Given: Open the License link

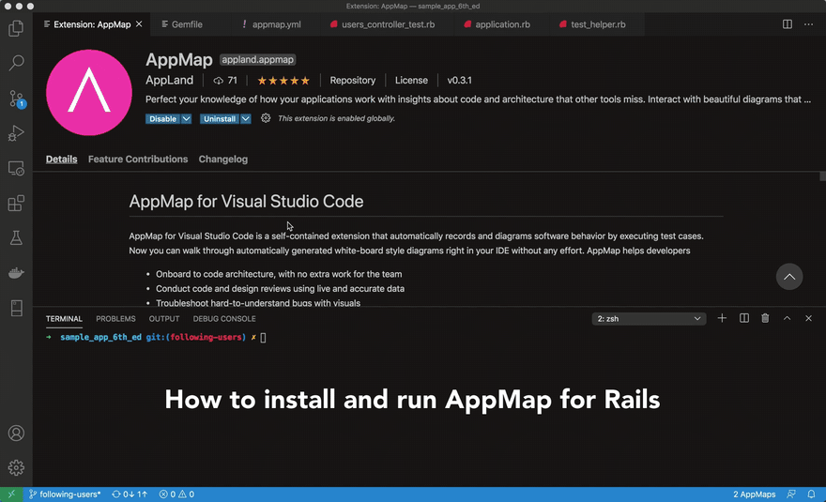Looking at the screenshot, I should tap(411, 80).
